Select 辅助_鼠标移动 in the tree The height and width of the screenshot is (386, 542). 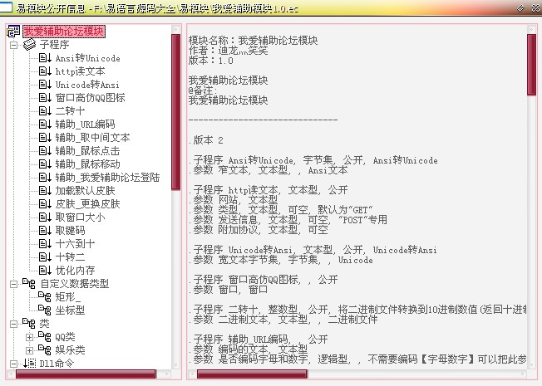pos(87,164)
